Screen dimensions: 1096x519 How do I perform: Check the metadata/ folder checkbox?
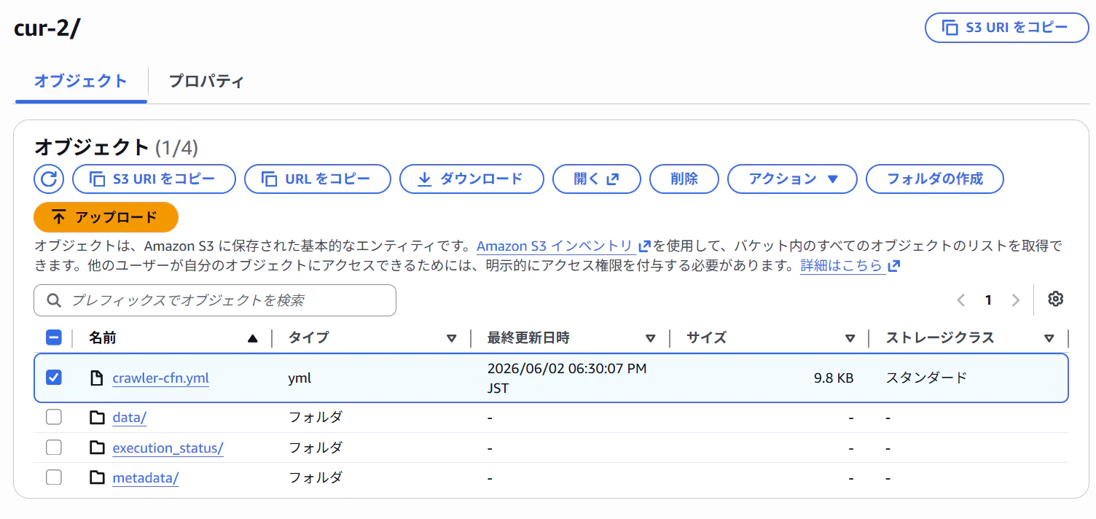point(54,477)
